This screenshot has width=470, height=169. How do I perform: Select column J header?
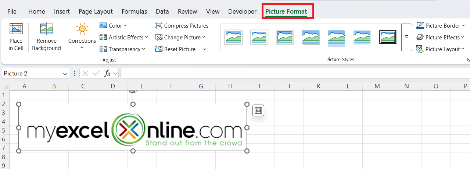(289, 87)
